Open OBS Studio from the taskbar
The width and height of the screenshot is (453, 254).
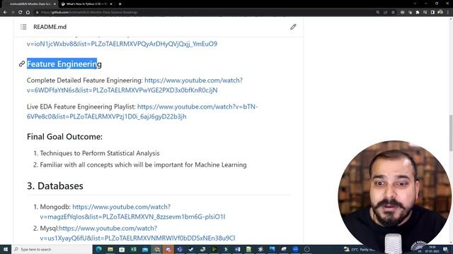tap(306, 249)
